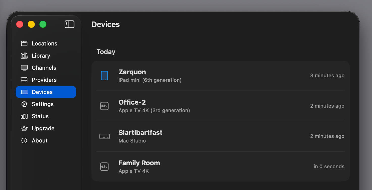
Task: Click the Locations folder icon
Action: [24, 43]
